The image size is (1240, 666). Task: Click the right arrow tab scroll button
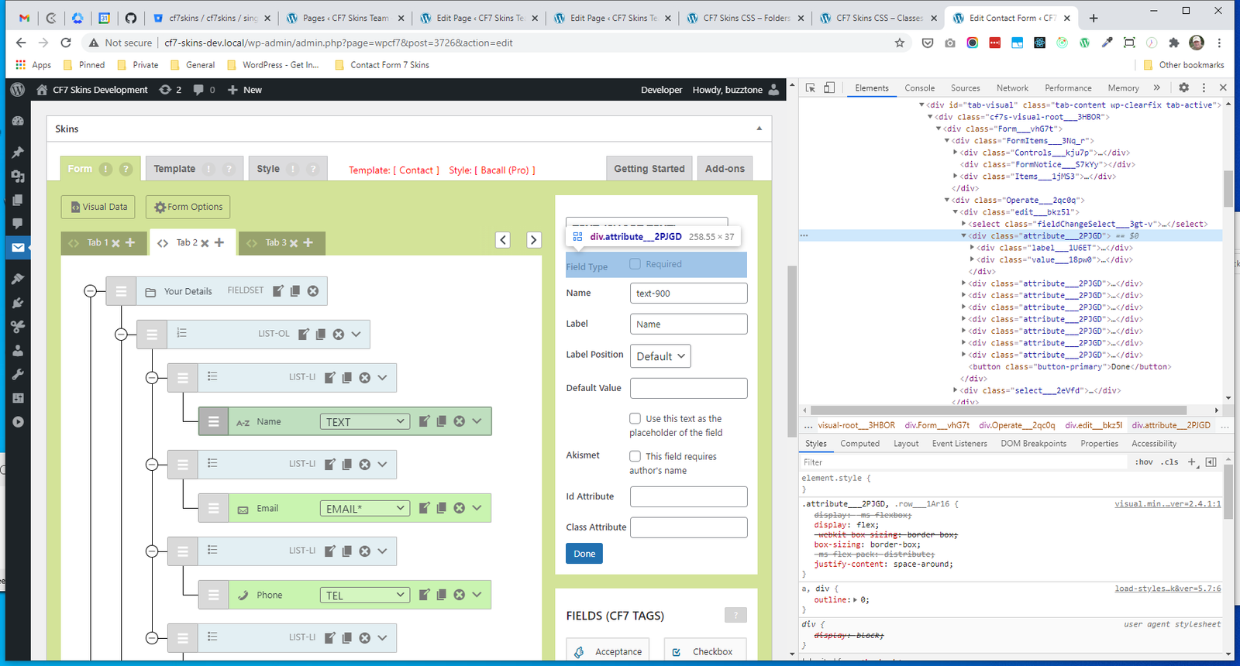click(533, 240)
